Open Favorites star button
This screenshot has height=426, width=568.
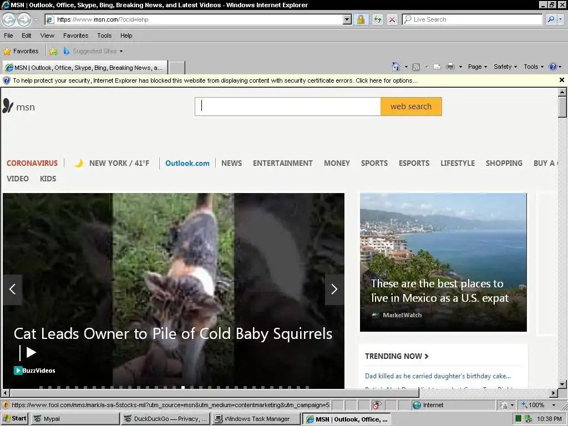pos(21,51)
